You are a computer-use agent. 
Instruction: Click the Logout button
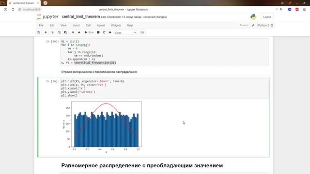point(267,17)
